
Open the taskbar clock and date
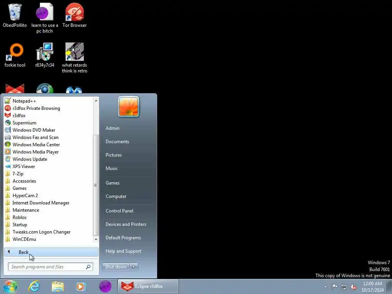tap(372, 287)
